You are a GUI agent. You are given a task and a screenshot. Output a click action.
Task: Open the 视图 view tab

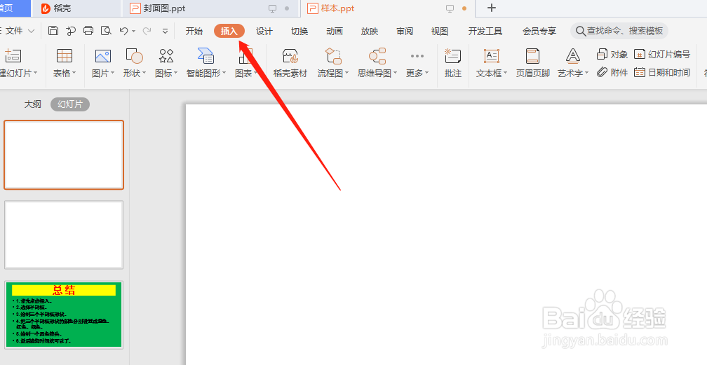pyautogui.click(x=440, y=31)
